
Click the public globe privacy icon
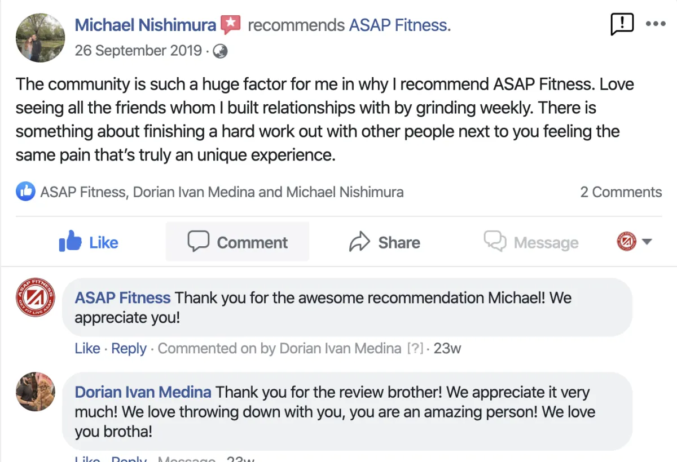[220, 51]
